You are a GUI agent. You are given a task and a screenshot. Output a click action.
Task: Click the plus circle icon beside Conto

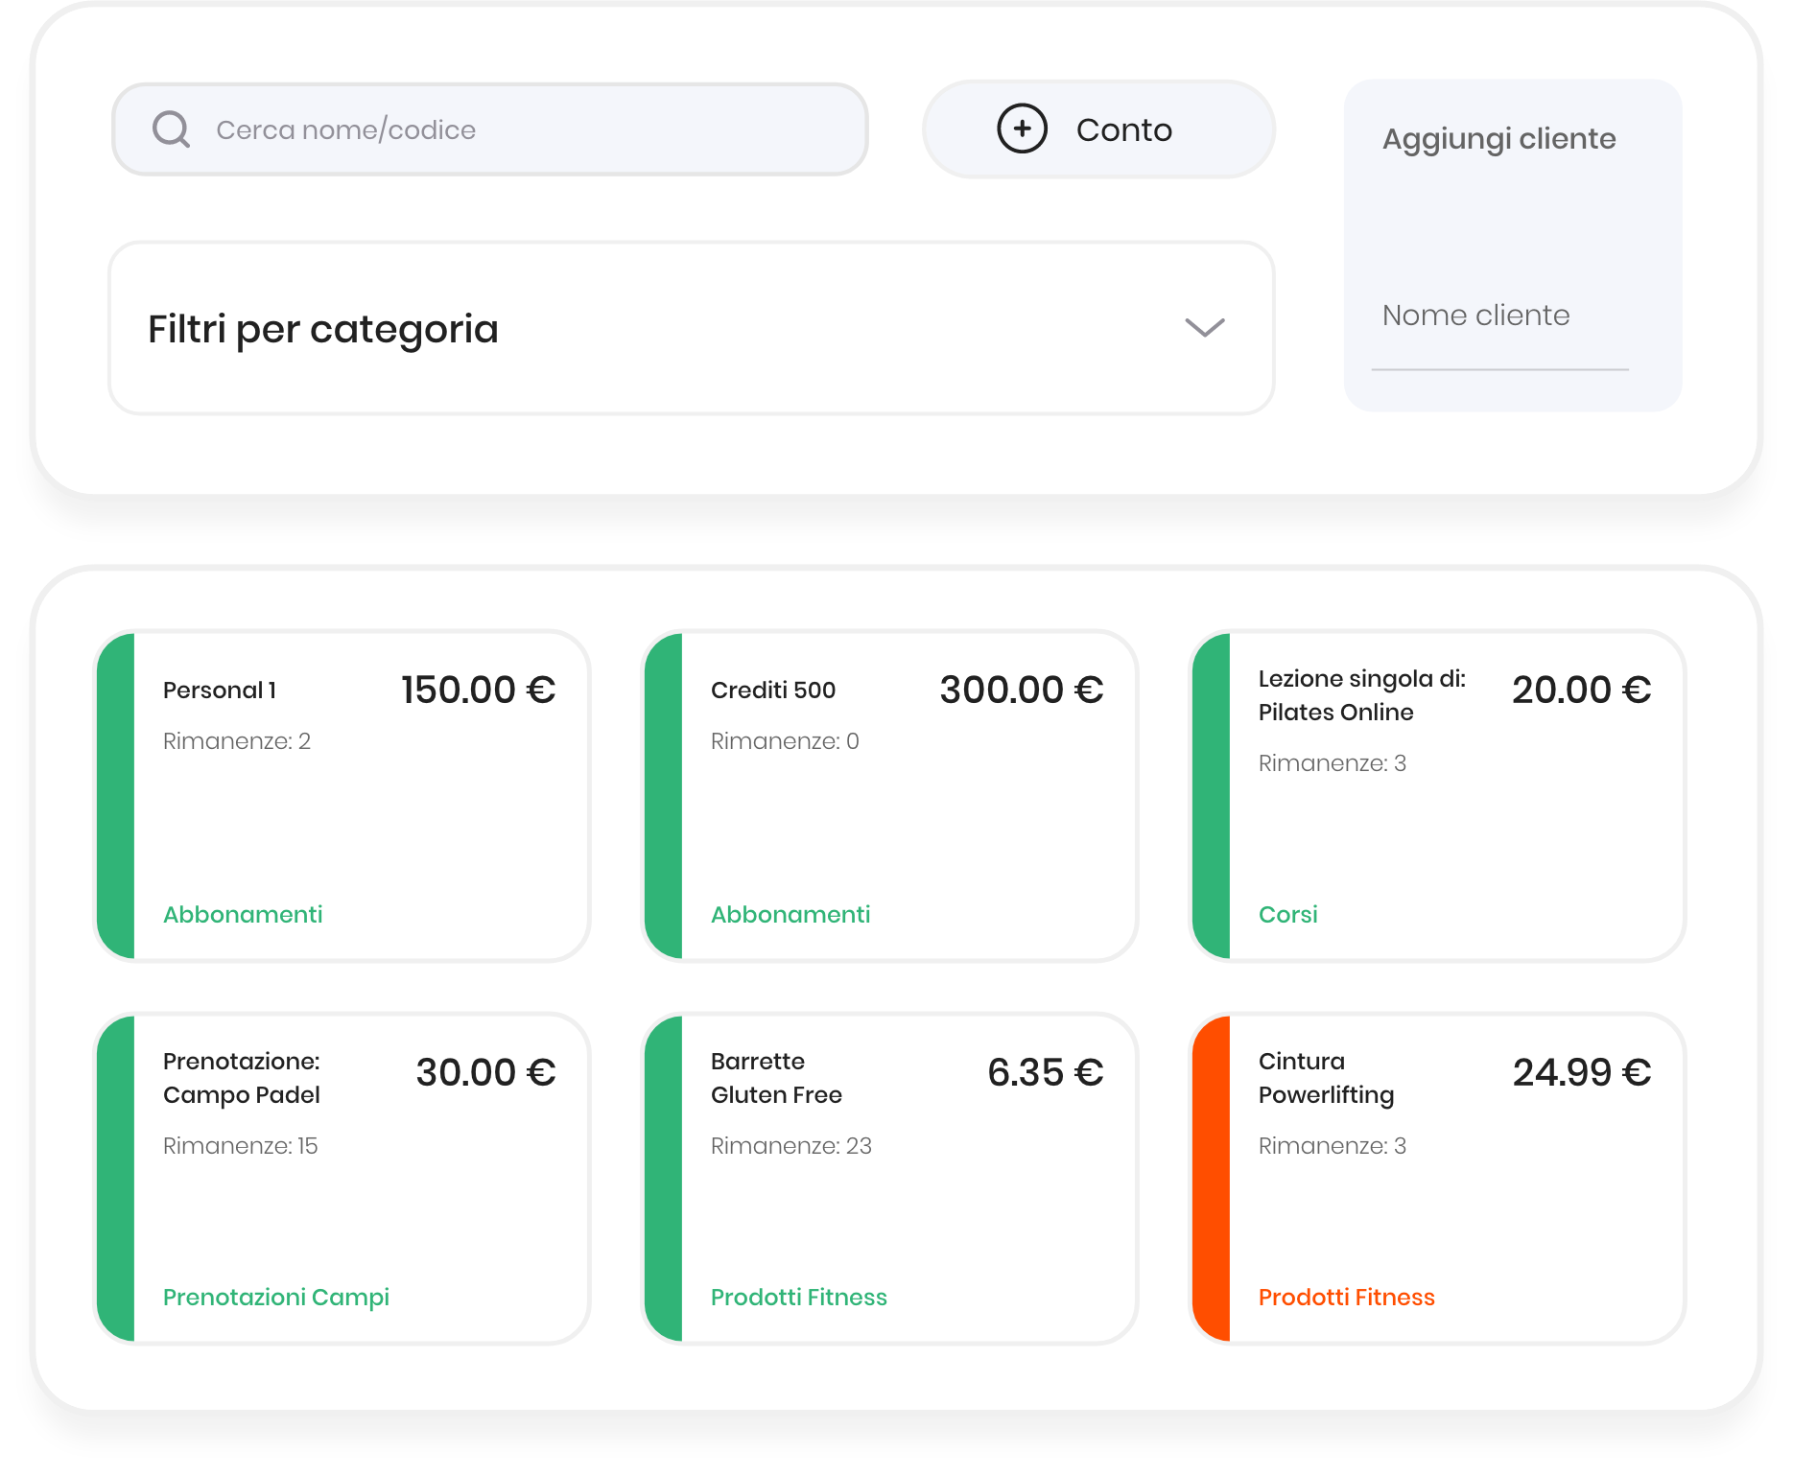(x=1022, y=129)
